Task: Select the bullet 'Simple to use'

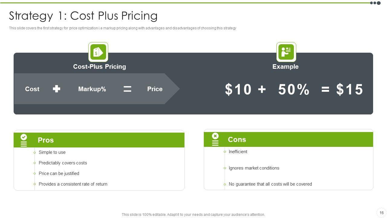Action: click(x=52, y=152)
